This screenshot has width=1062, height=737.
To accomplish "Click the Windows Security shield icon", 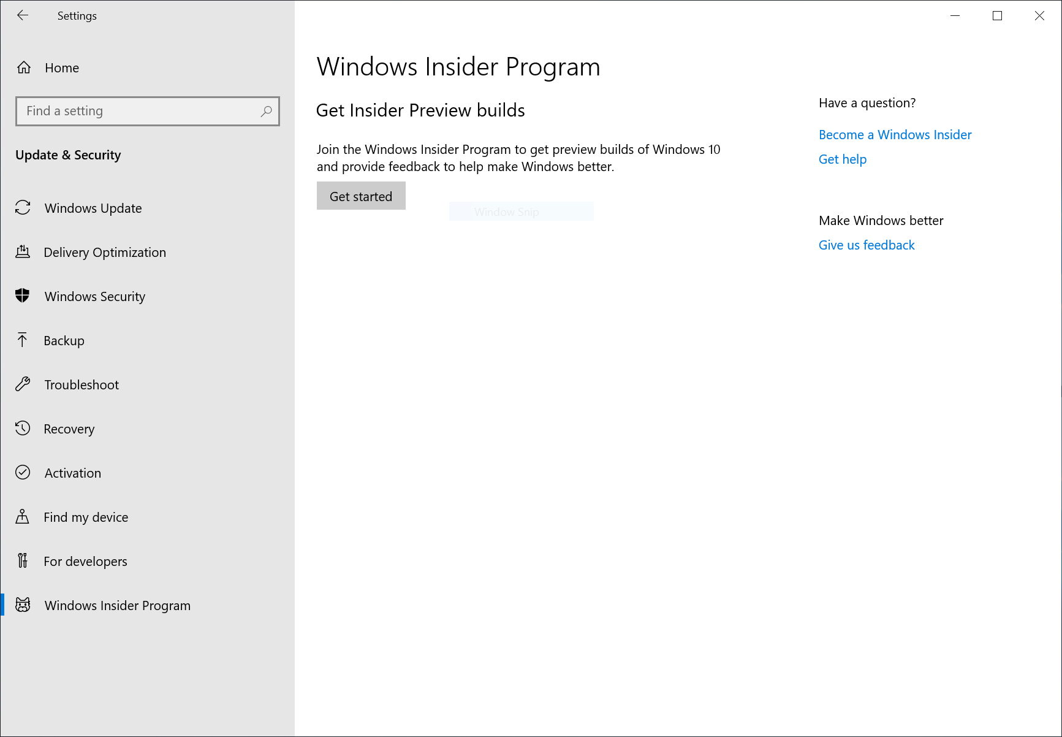I will point(23,296).
